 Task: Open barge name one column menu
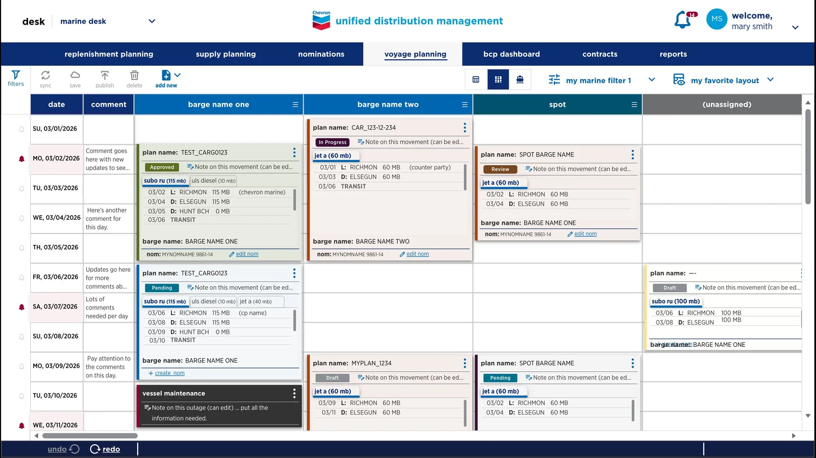click(x=295, y=105)
